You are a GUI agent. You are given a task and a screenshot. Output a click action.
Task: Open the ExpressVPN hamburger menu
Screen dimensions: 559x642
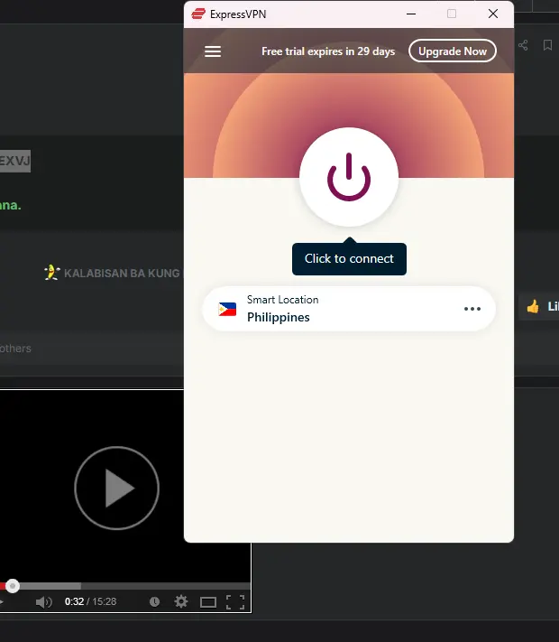point(213,51)
